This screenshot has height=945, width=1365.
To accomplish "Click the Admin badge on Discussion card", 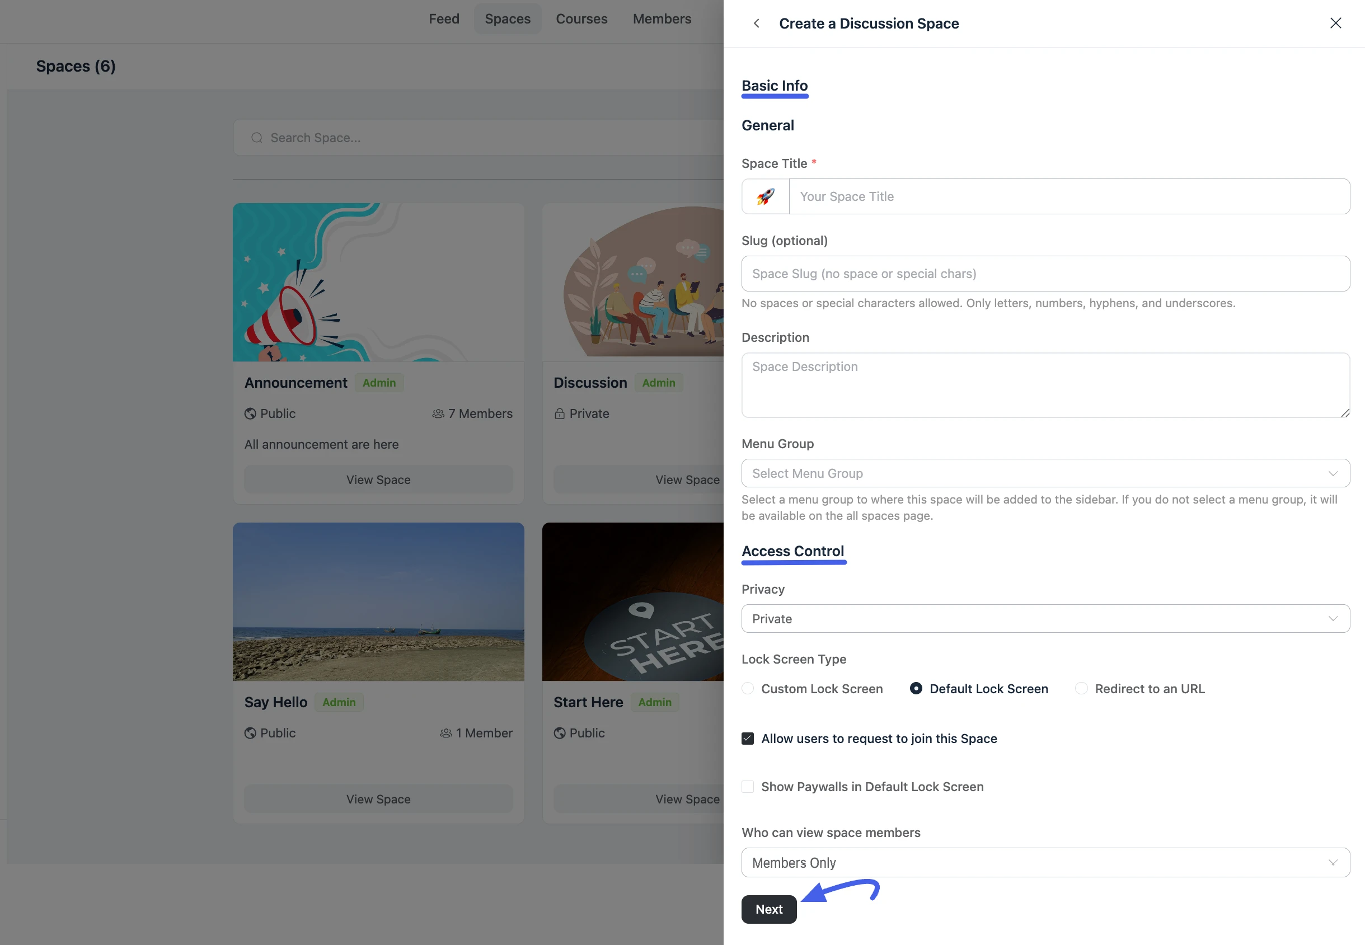I will (659, 383).
